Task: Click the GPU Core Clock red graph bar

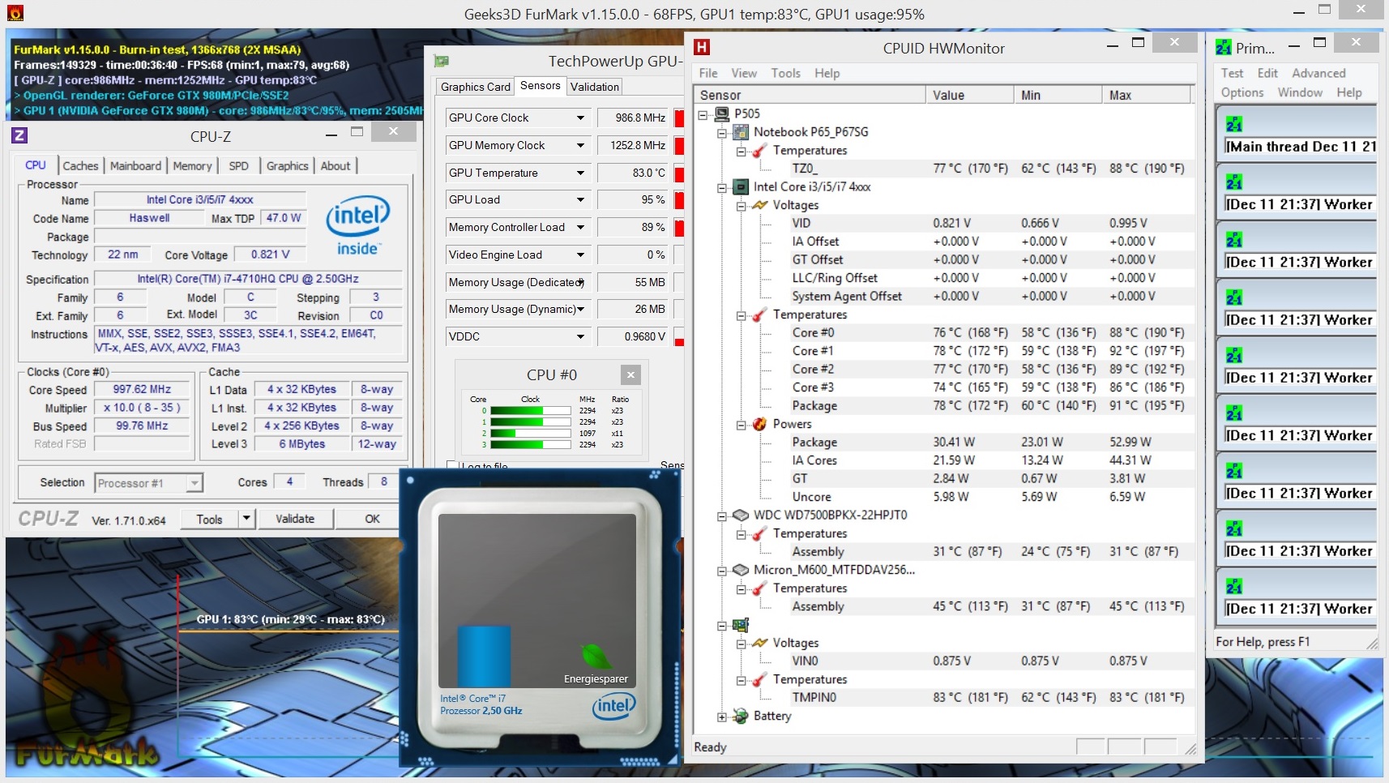Action: coord(679,118)
